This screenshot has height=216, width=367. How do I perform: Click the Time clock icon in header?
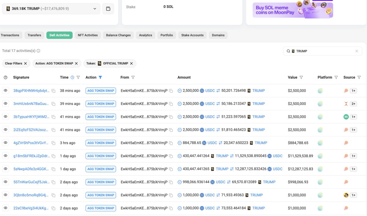coord(72,77)
